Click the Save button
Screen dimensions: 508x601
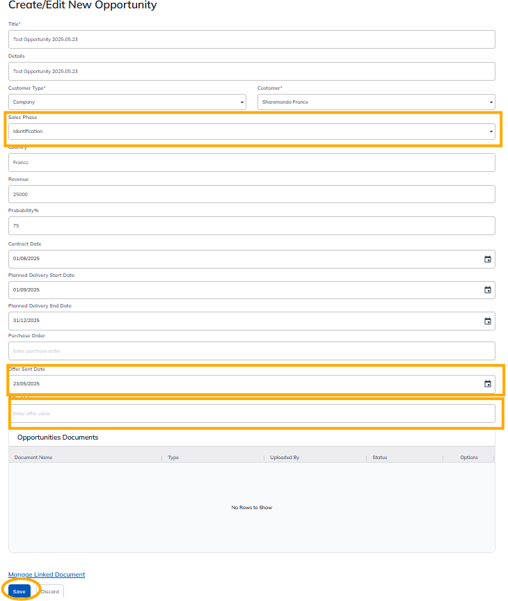19,591
